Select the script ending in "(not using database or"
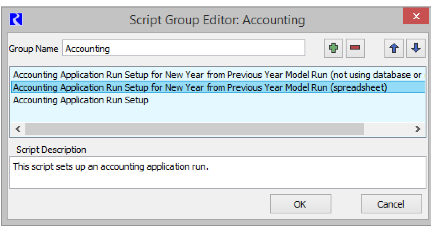 click(217, 75)
